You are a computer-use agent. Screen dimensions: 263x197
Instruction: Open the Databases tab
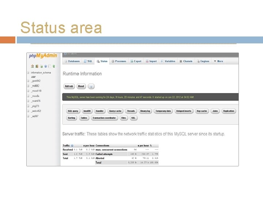[72, 61]
